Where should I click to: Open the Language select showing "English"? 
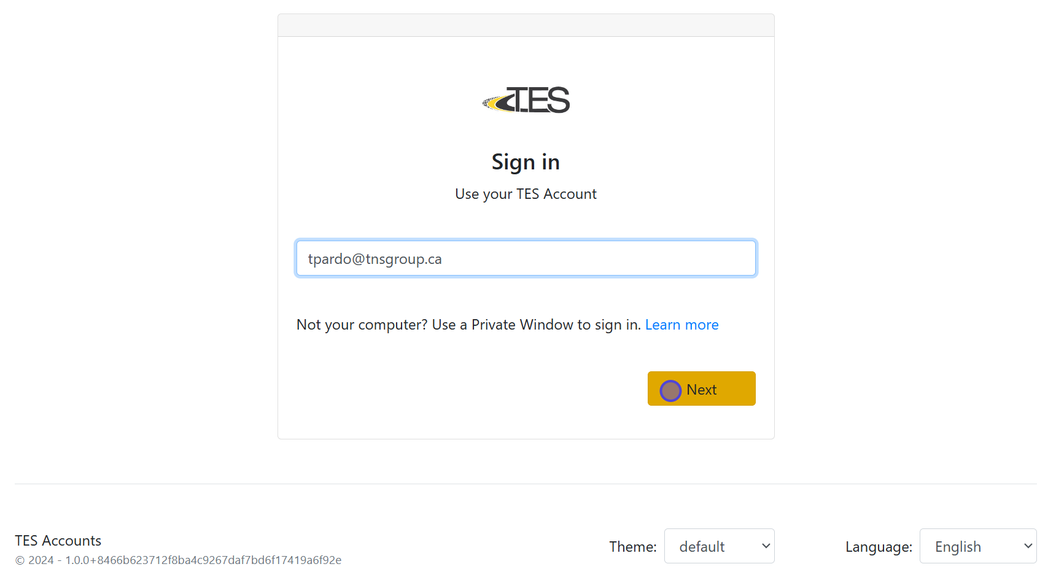click(970, 546)
